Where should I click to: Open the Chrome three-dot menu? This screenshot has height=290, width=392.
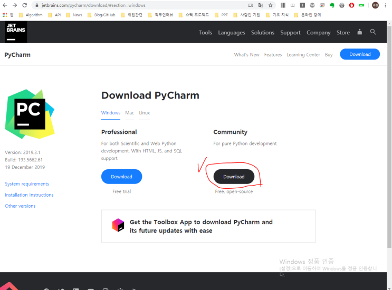385,5
